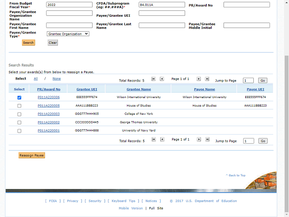Click last page icon in bottom pagination
This screenshot has height=217, width=289.
[x=207, y=140]
